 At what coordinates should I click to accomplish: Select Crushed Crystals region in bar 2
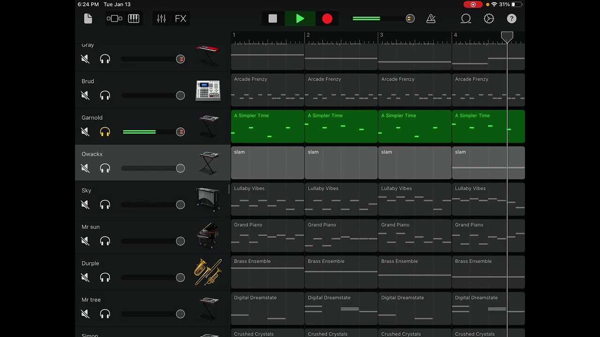coord(341,333)
